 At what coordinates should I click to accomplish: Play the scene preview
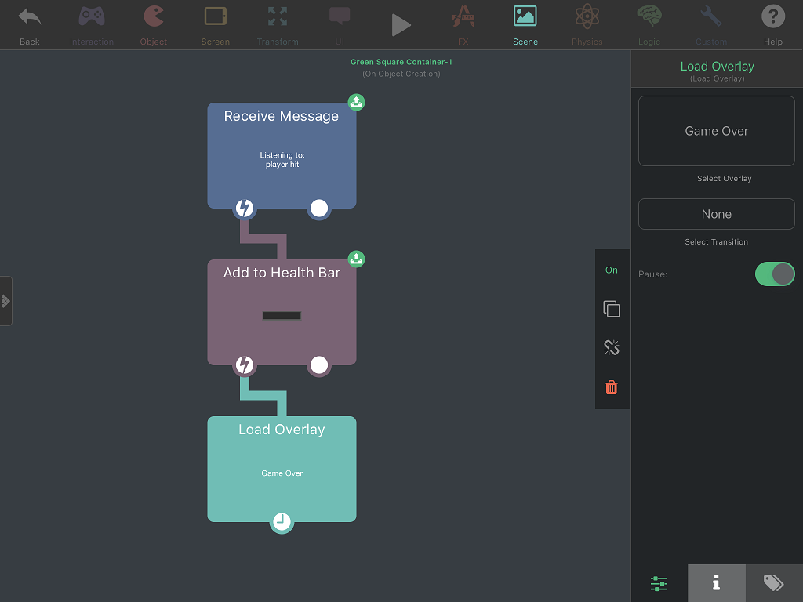tap(401, 25)
